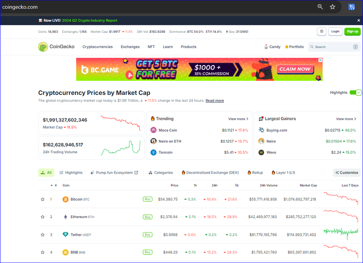Sort the table by Price column

click(x=174, y=185)
